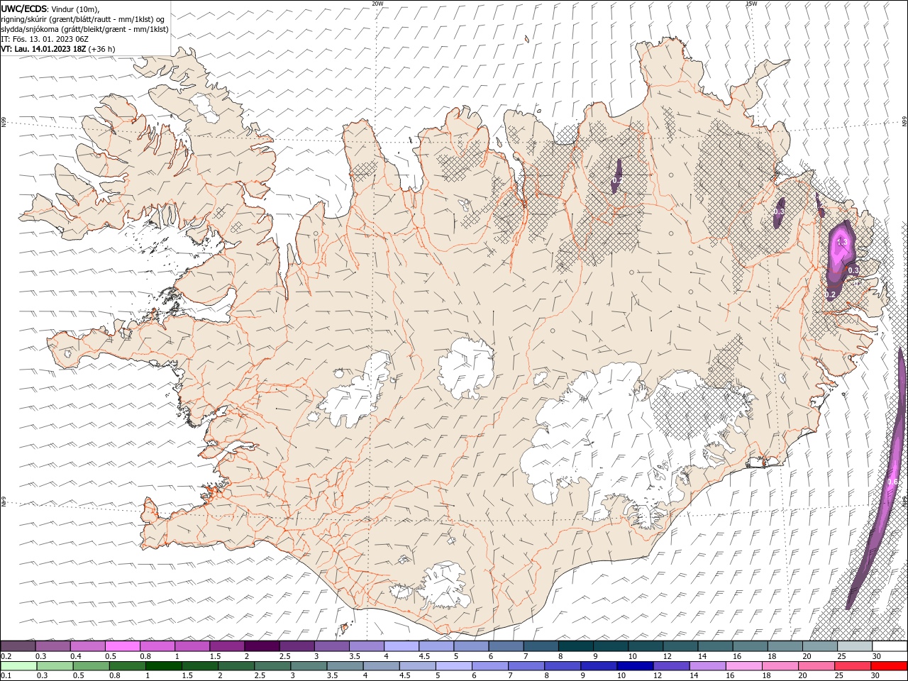Pick the white 30 mm snow legend swatch
The height and width of the screenshot is (681, 908).
[890, 646]
